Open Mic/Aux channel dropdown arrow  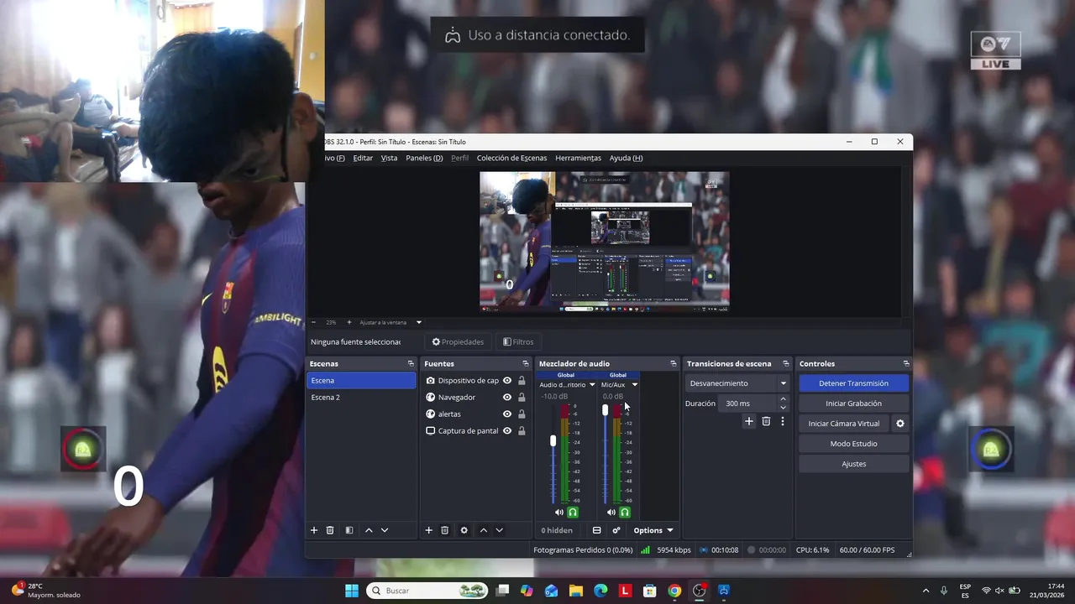coord(634,385)
